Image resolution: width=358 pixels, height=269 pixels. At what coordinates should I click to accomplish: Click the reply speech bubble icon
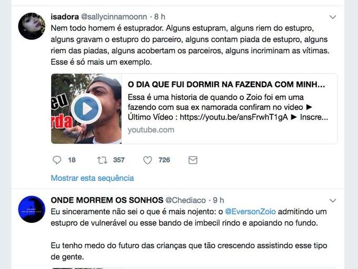coord(57,160)
